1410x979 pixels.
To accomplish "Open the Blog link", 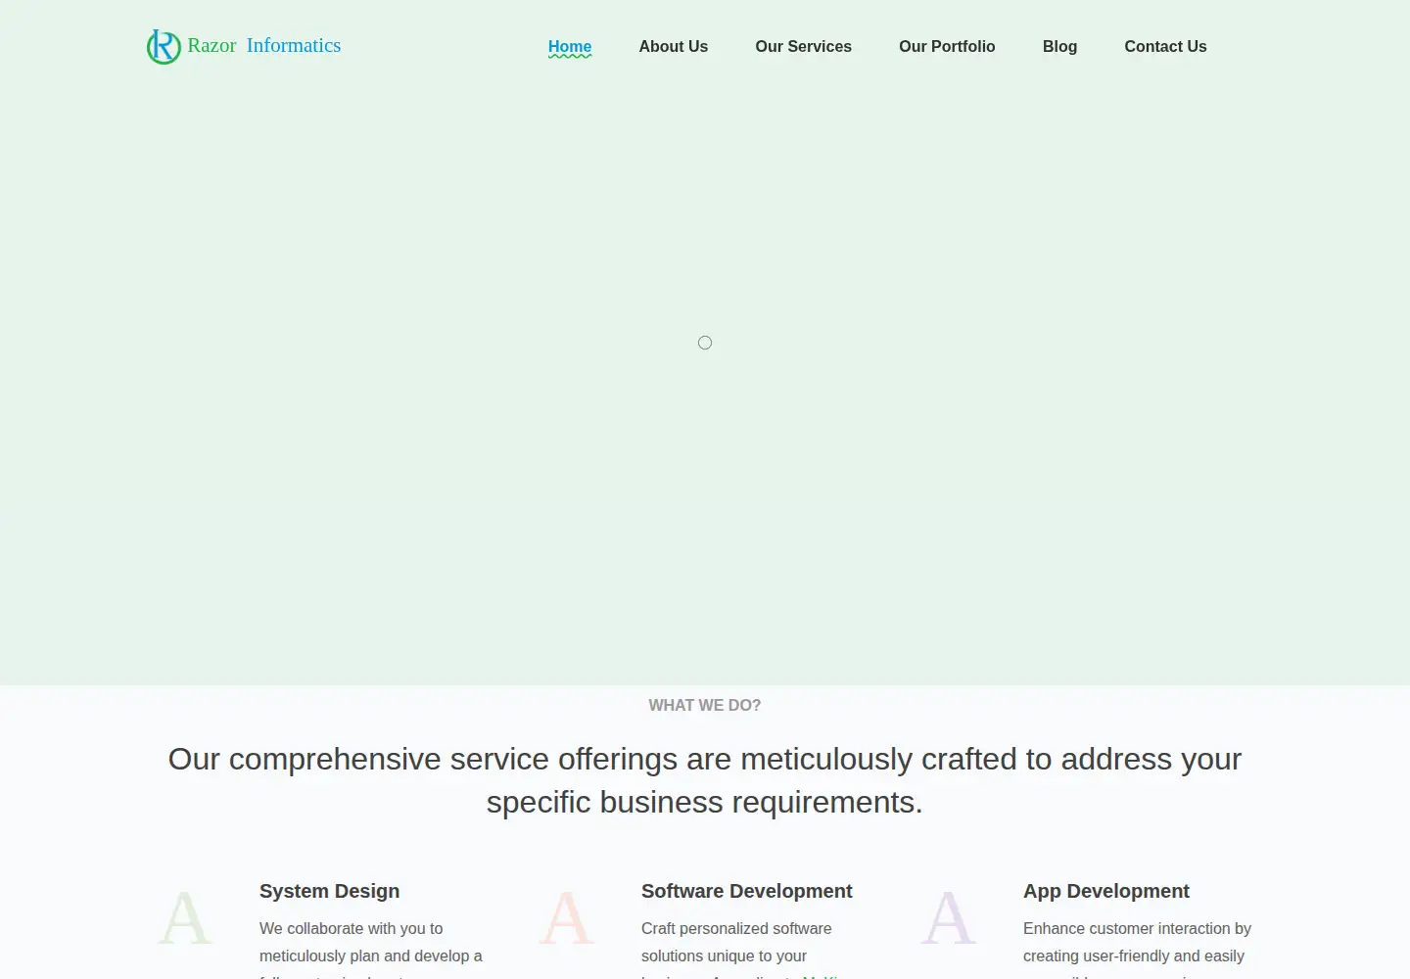I will pyautogui.click(x=1059, y=47).
